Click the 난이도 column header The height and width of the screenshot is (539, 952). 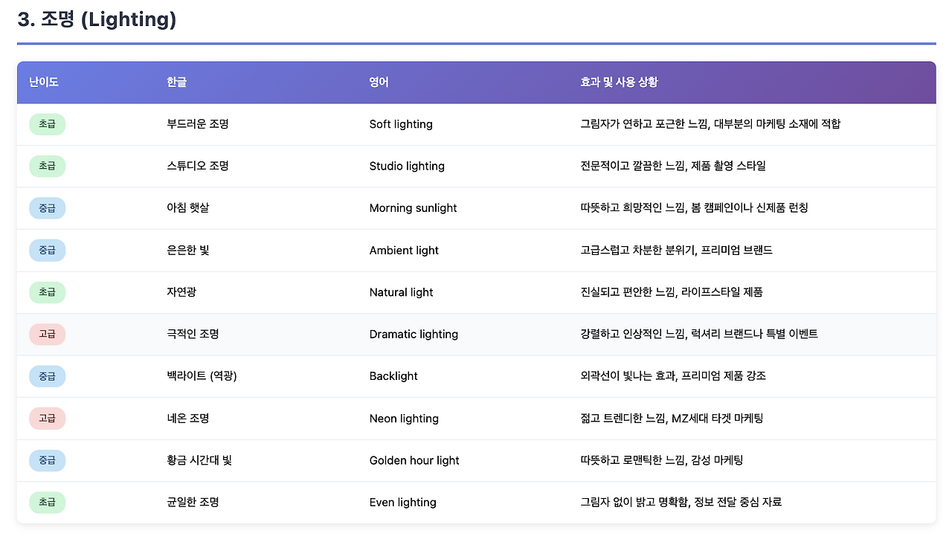click(44, 82)
